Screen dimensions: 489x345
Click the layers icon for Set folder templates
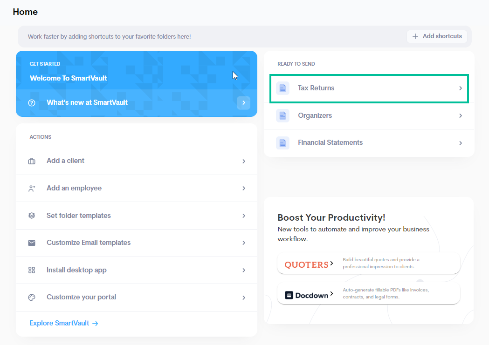coord(32,216)
